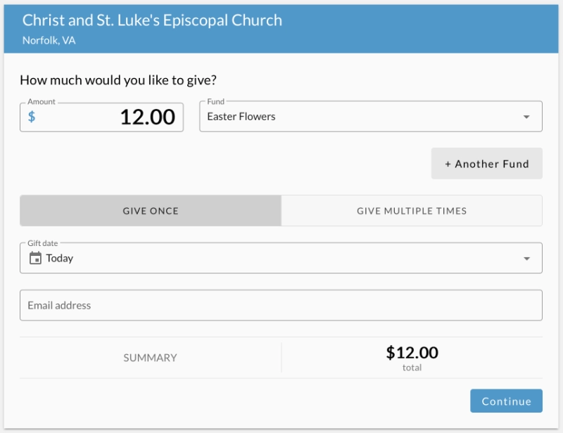Click the church name in the header
Image resolution: width=563 pixels, height=433 pixels.
152,20
